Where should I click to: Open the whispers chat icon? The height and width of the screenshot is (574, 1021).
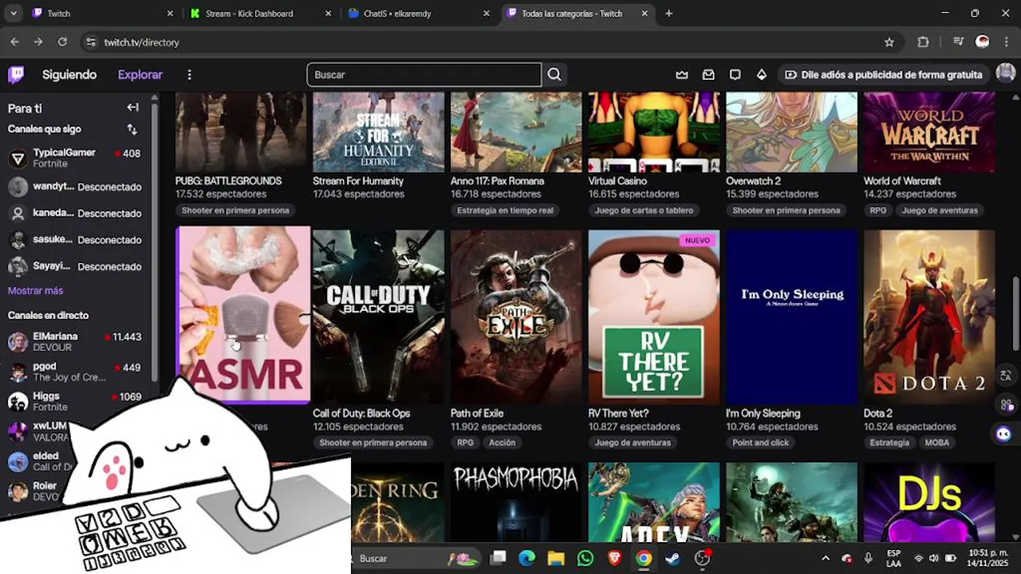tap(735, 75)
